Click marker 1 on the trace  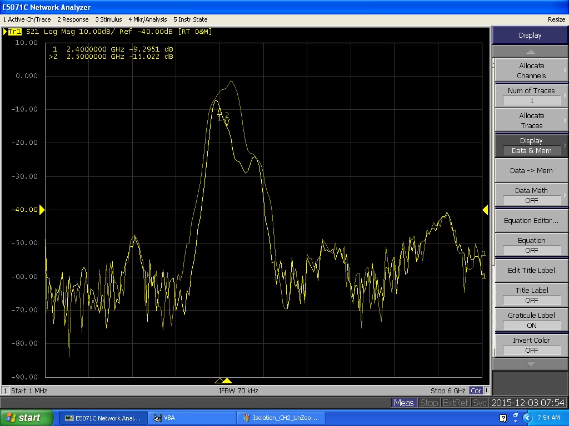(219, 114)
